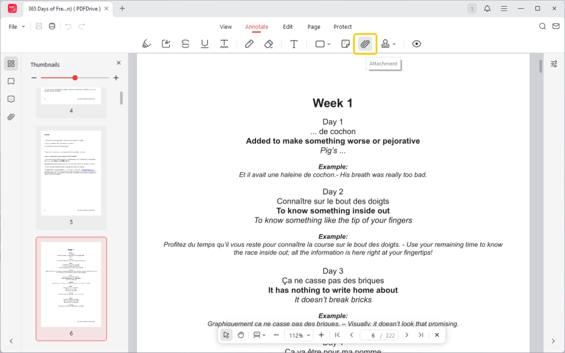The image size is (565, 353).
Task: Jump to the last page
Action: coord(421,335)
